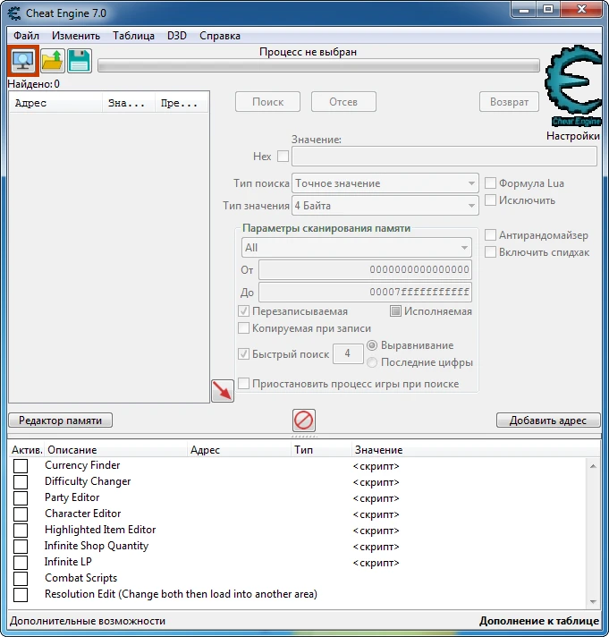Viewport: 609px width, 637px height.
Task: Click cheat table scrollbar up arrow
Action: 593,466
